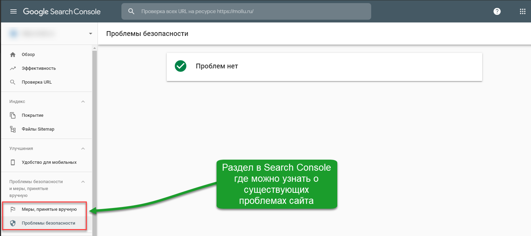Viewport: 531px width, 236px height.
Task: Click the pages icon beside Покрытие
Action: [x=13, y=115]
